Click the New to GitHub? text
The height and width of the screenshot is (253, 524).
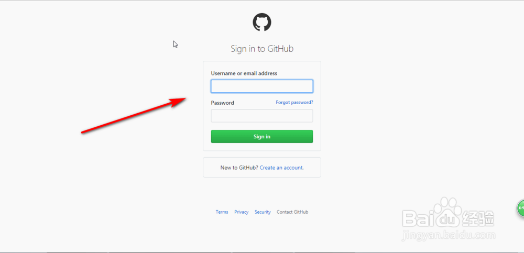click(x=239, y=168)
